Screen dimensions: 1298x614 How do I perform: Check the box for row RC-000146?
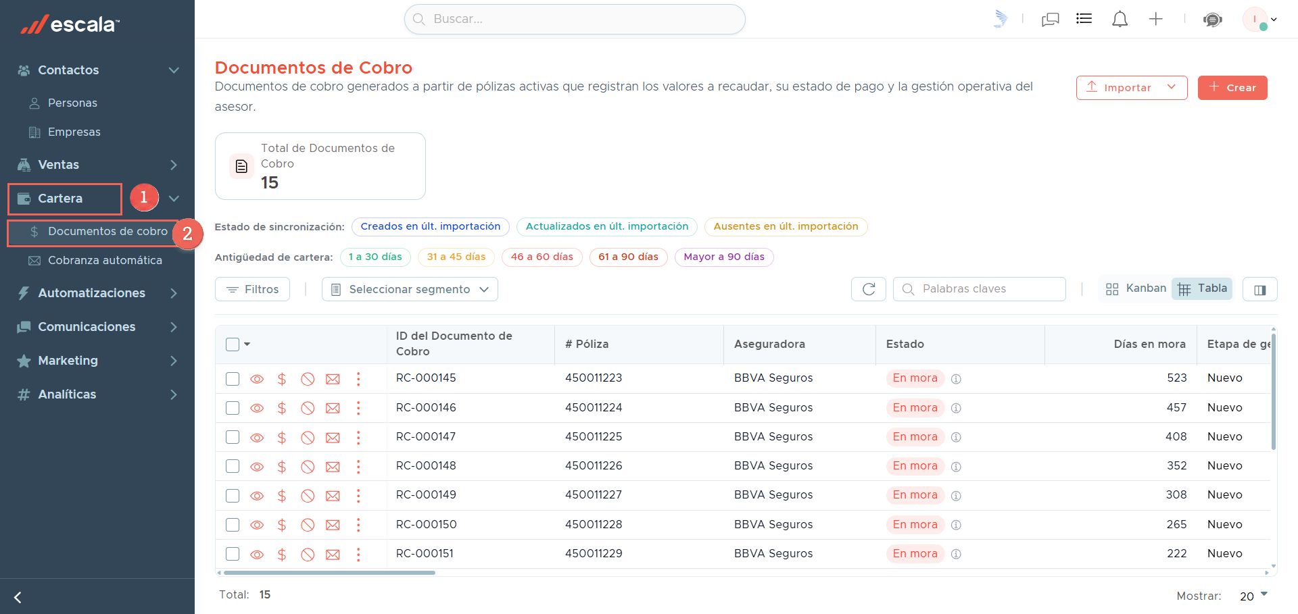[233, 408]
